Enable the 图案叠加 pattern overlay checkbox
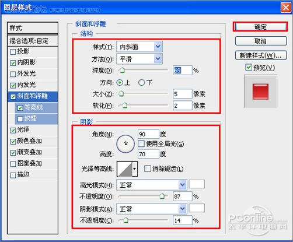The width and height of the screenshot is (293, 242). pos(13,164)
